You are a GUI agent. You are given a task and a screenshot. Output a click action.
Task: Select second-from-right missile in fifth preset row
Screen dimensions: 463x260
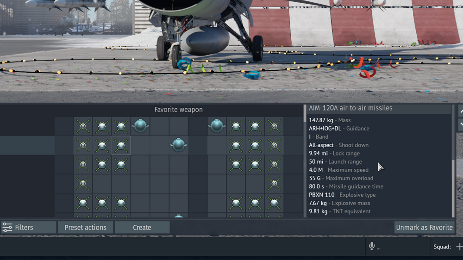[x=255, y=203]
